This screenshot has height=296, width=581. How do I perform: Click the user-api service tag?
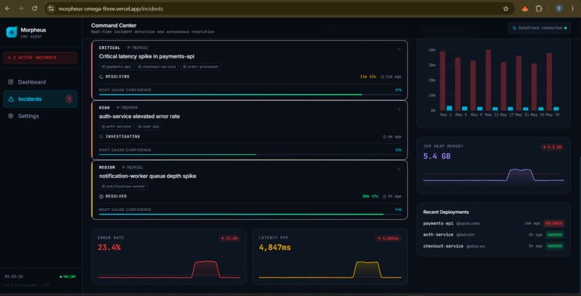(x=148, y=127)
